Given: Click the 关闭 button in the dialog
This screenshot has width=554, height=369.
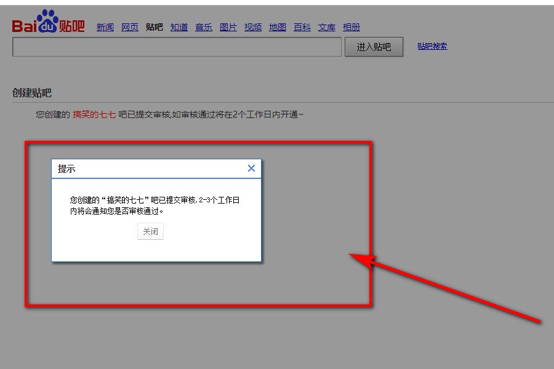Looking at the screenshot, I should pos(150,231).
